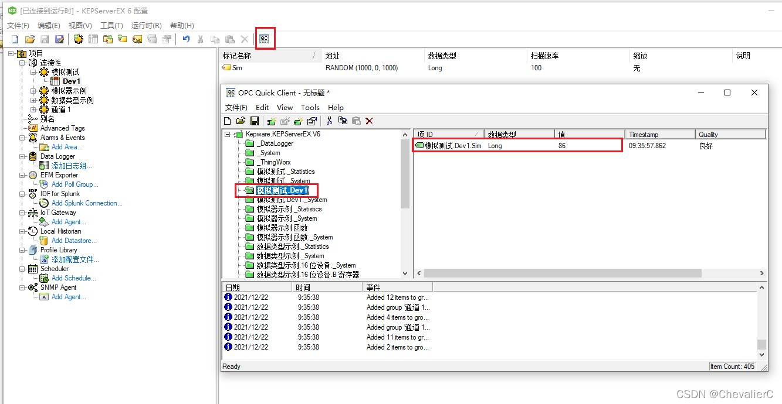Click New Server Connection icon in Quick Client
This screenshot has height=404, width=782.
click(272, 121)
